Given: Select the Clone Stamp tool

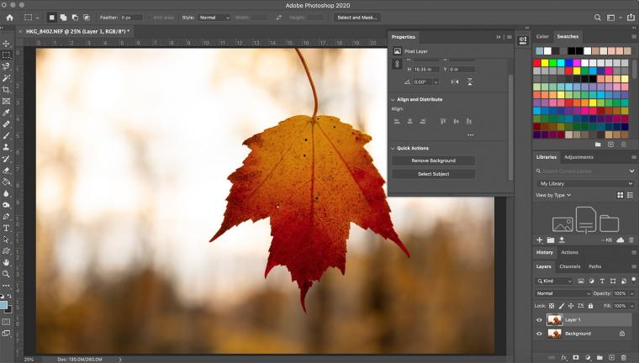Looking at the screenshot, I should coord(6,147).
